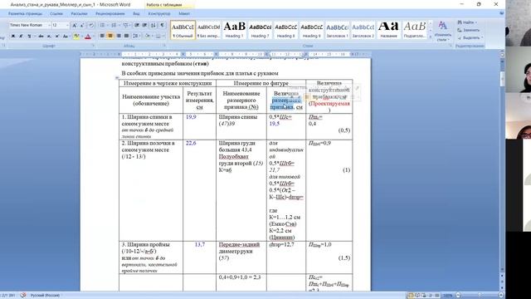Open Change Styles menu
The height and width of the screenshot is (299, 531).
(x=442, y=31)
